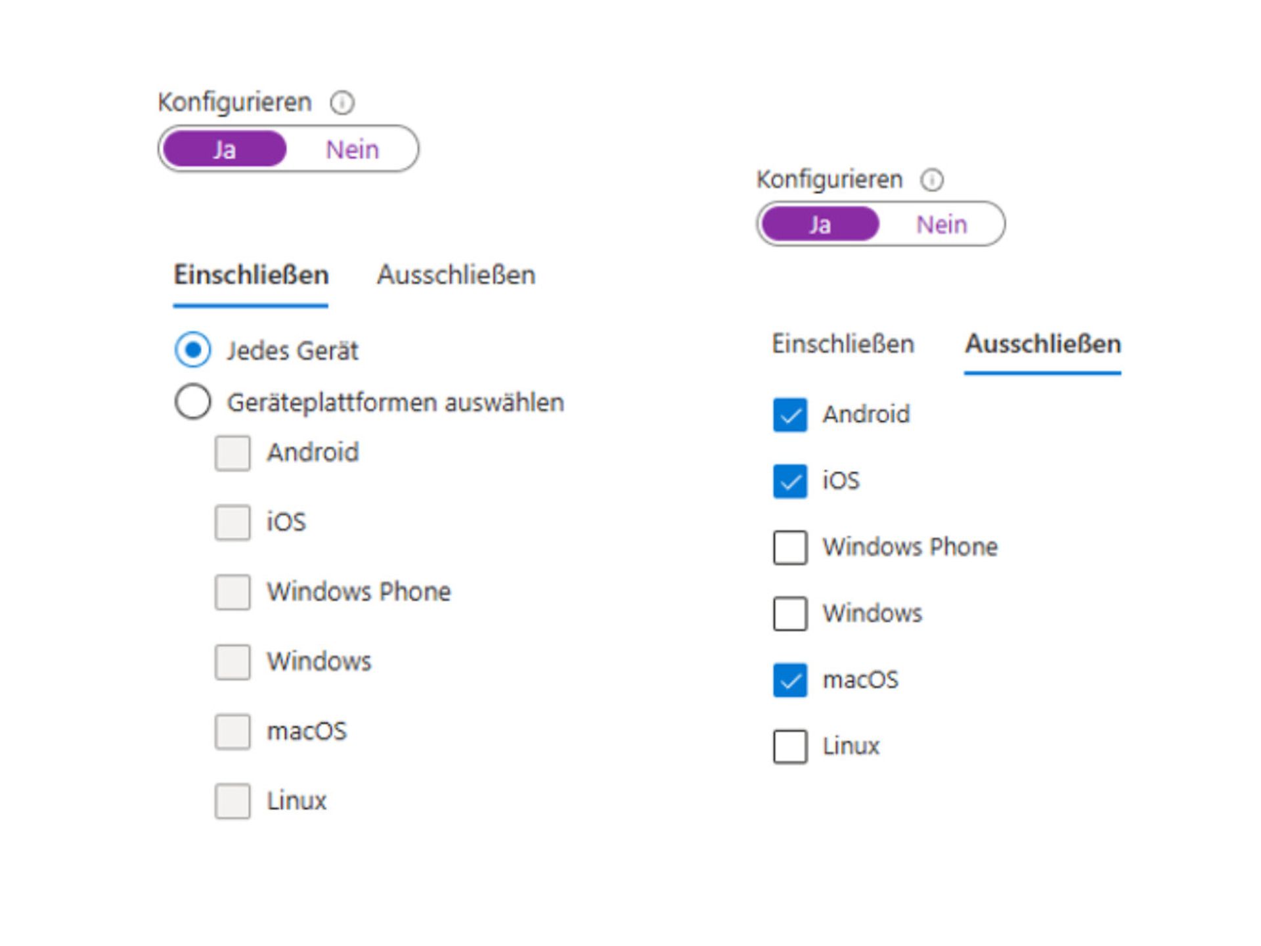Switch to Einschließen tab in right panel

(x=843, y=344)
